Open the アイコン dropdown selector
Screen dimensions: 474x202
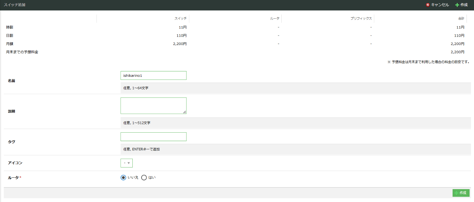click(x=127, y=163)
